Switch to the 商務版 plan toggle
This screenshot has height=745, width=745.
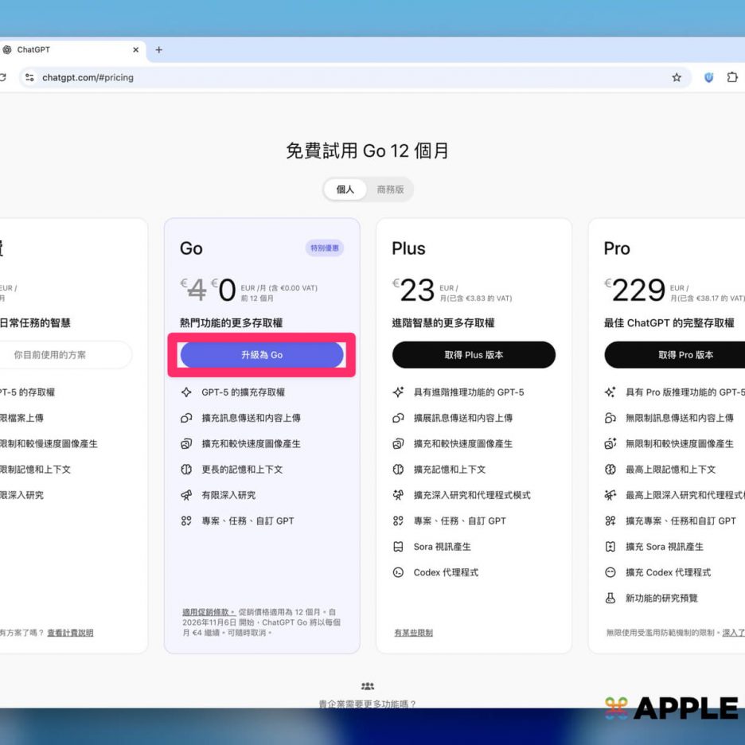coord(390,189)
